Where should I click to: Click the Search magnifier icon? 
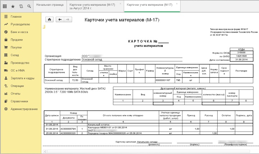(29, 6)
